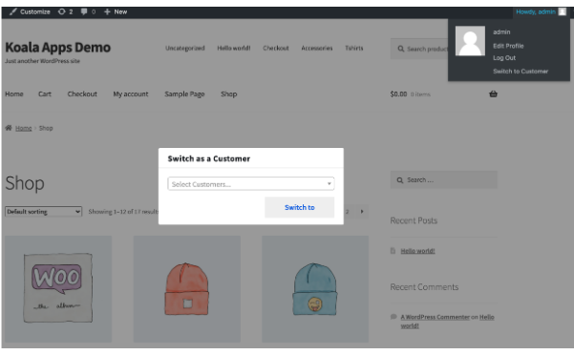Click Koala Apps Demo site title
This screenshot has height=355, width=574.
point(58,47)
